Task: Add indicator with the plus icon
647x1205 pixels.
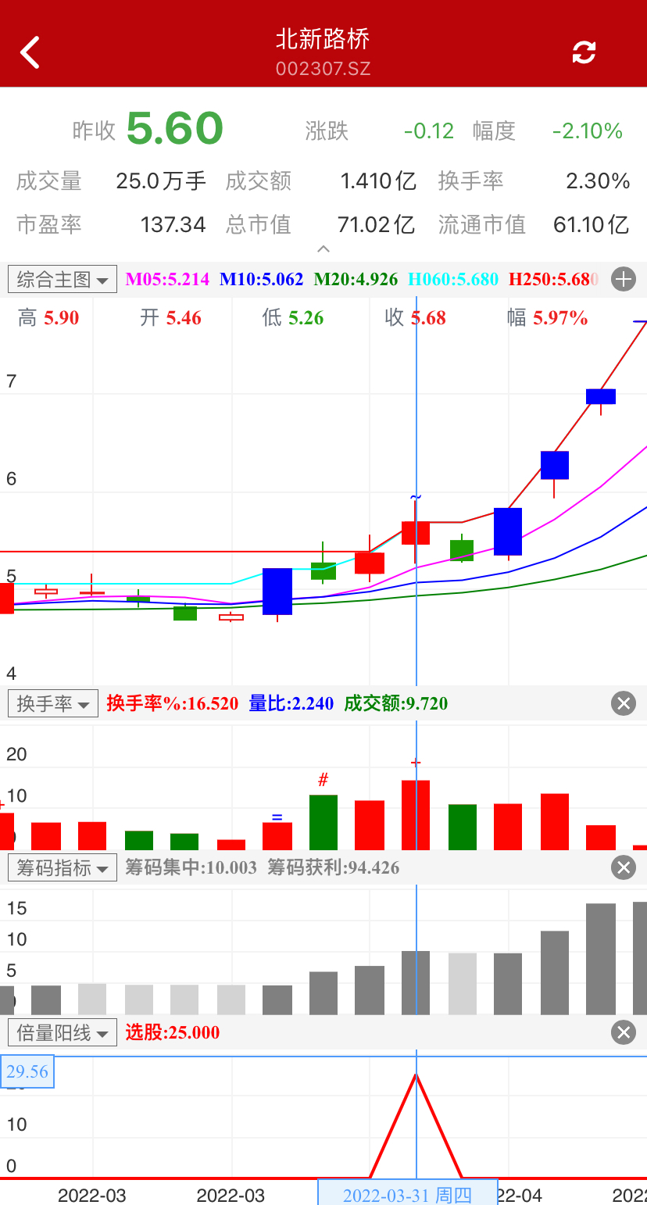Action: click(623, 279)
